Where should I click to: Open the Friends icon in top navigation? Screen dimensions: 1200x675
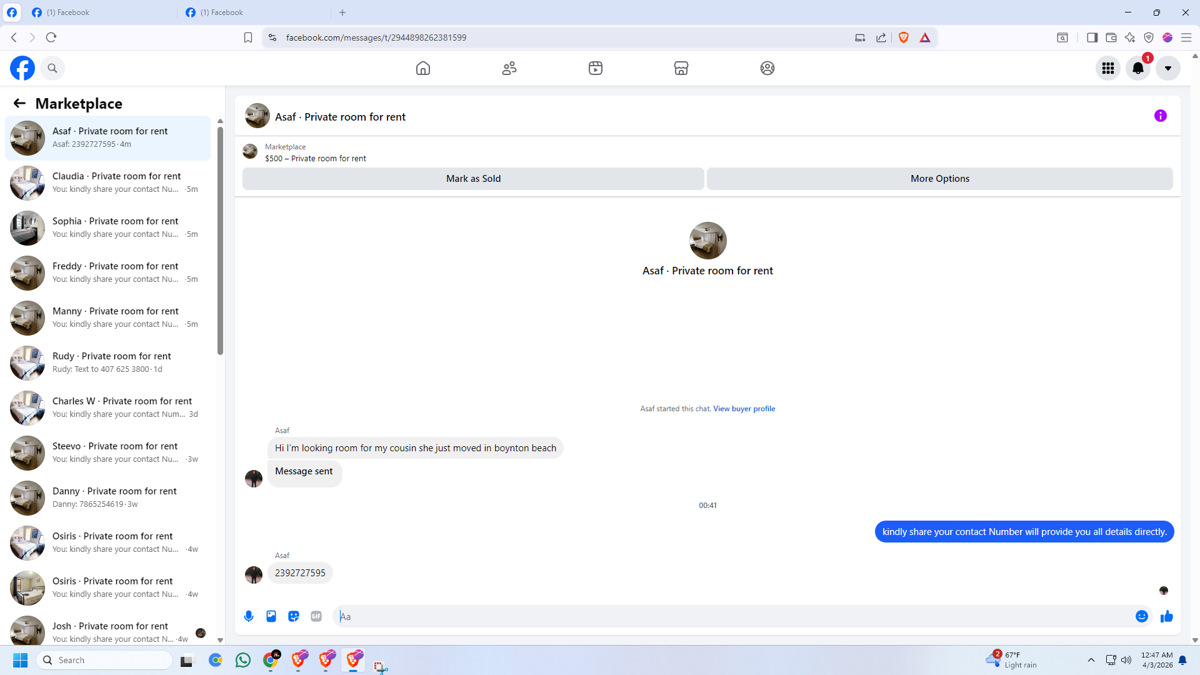tap(509, 68)
